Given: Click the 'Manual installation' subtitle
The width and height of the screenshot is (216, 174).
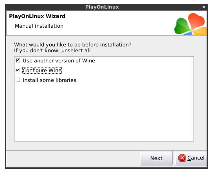Looking at the screenshot, I should 39,26.
